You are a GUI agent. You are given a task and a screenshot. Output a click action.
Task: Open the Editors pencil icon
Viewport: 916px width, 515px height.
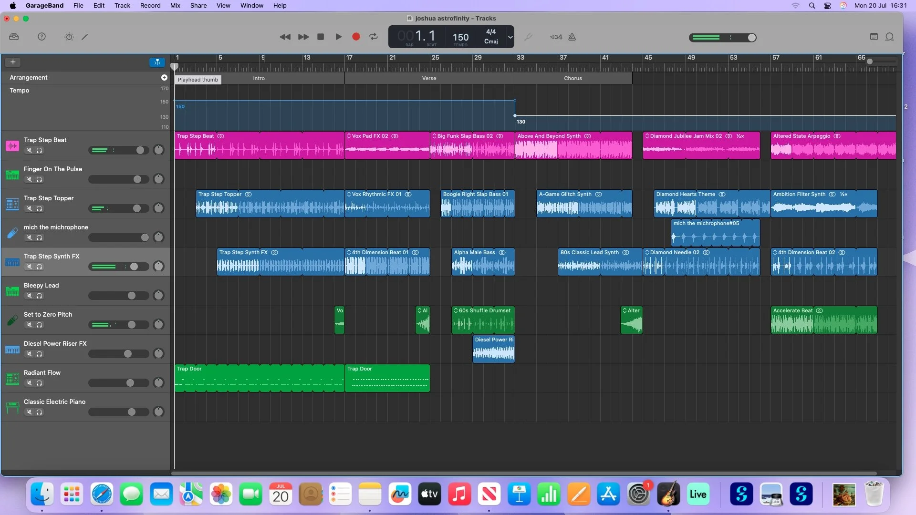click(x=85, y=37)
